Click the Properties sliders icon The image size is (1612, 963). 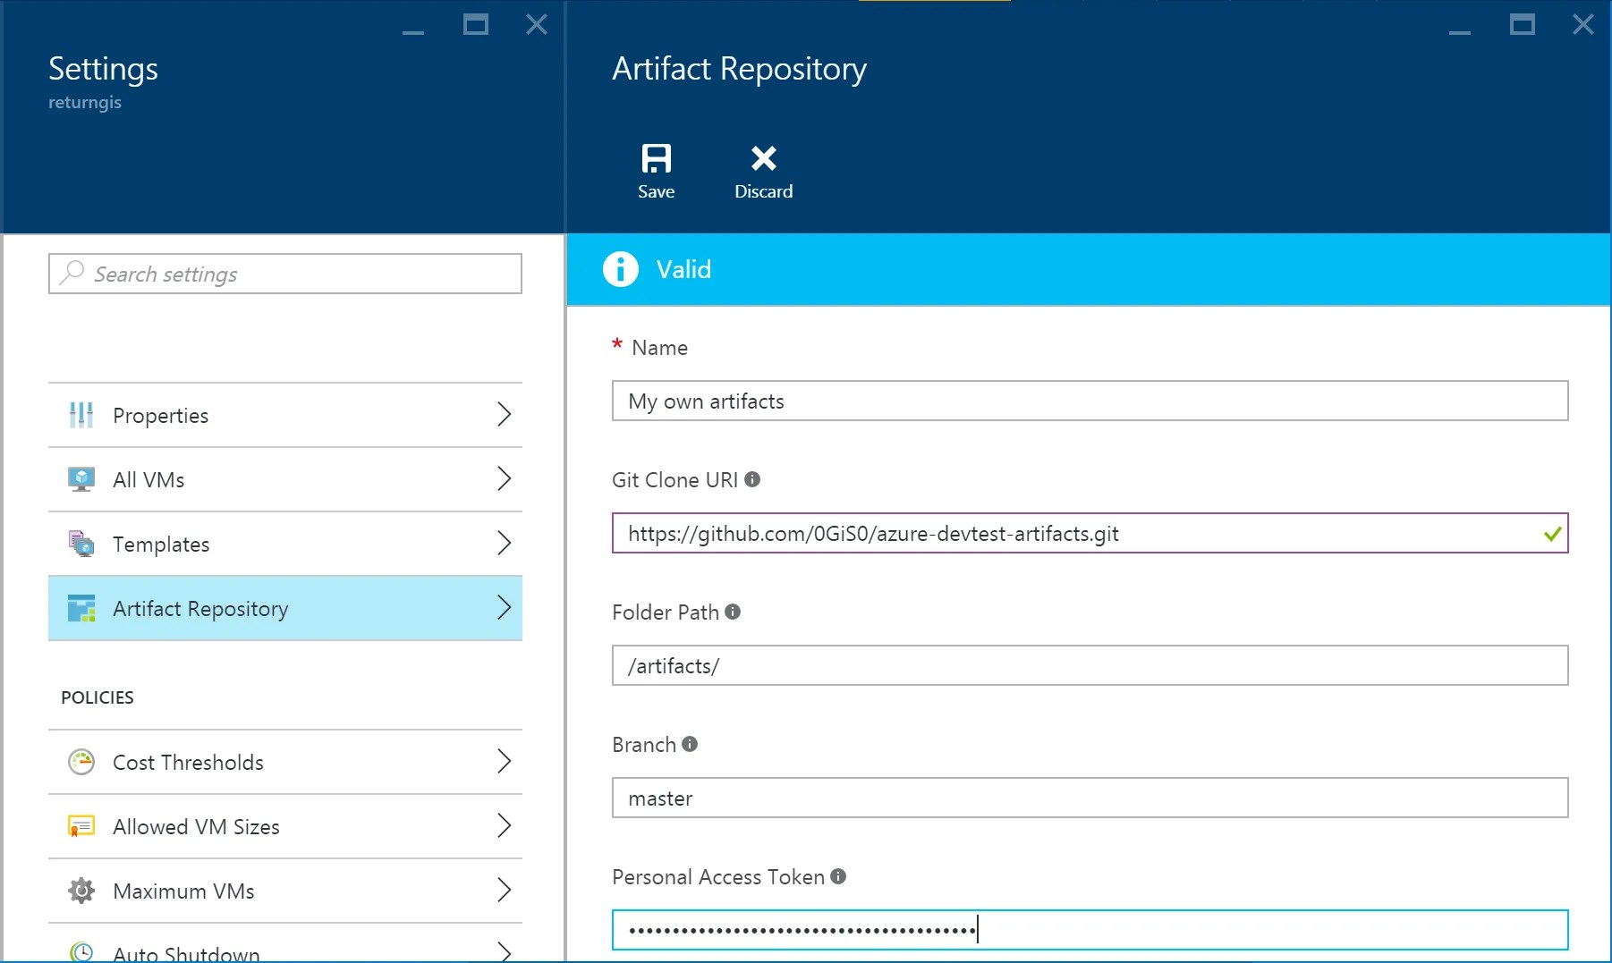tap(81, 415)
